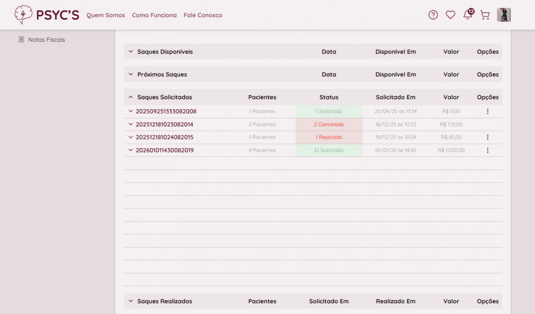Expand Saques Disponíveis section
This screenshot has width=535, height=314.
click(x=131, y=52)
